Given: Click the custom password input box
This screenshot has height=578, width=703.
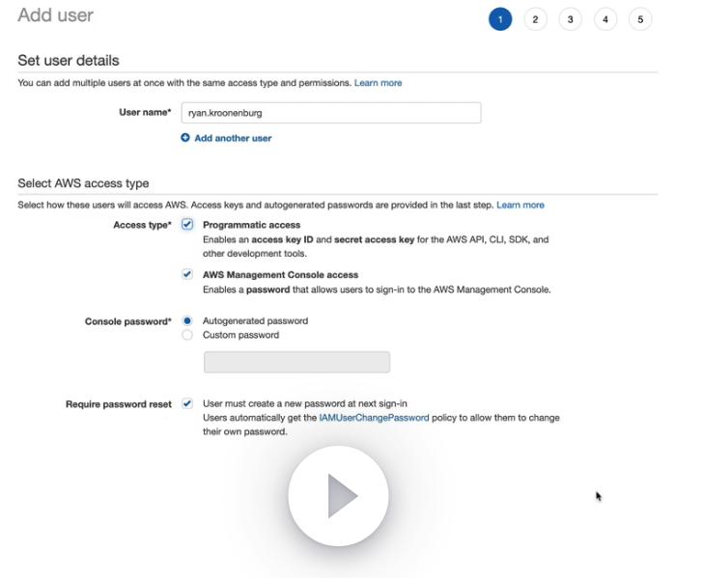Looking at the screenshot, I should [296, 362].
